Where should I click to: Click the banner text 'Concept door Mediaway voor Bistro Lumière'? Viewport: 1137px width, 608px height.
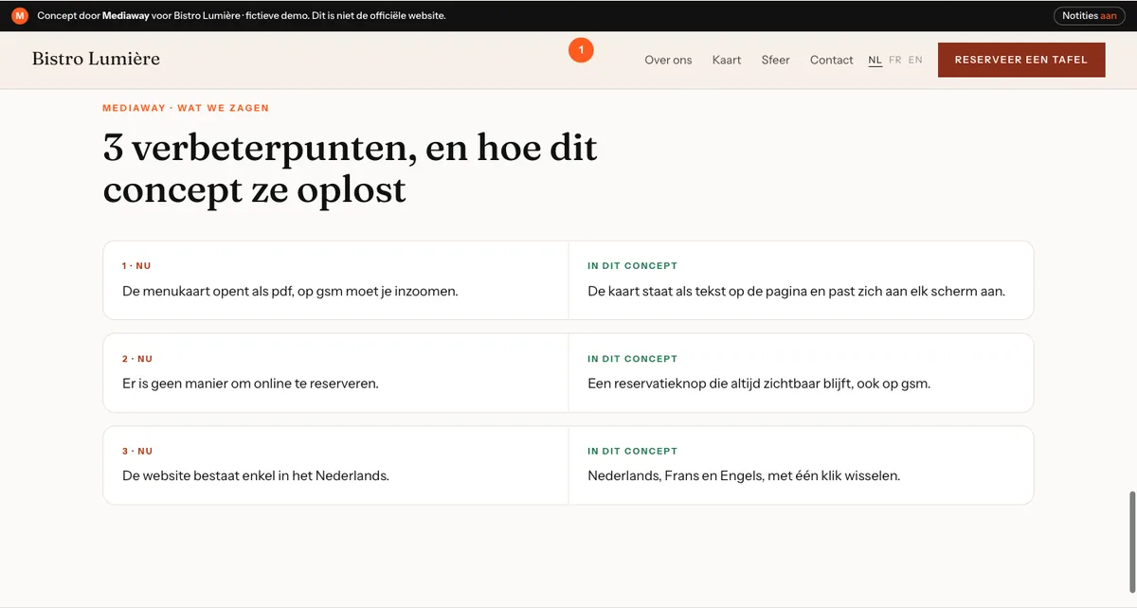click(138, 16)
